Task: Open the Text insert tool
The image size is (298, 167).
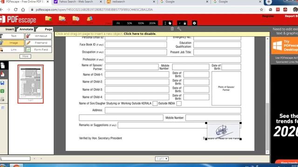Action: [x=12, y=36]
